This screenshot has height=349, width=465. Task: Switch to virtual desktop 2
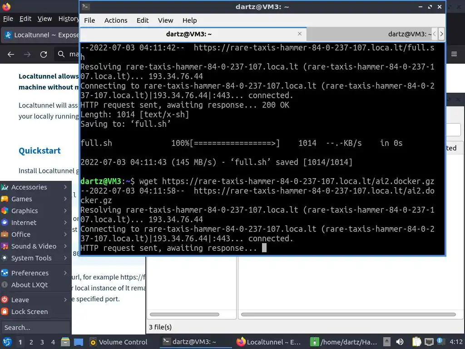click(x=31, y=342)
